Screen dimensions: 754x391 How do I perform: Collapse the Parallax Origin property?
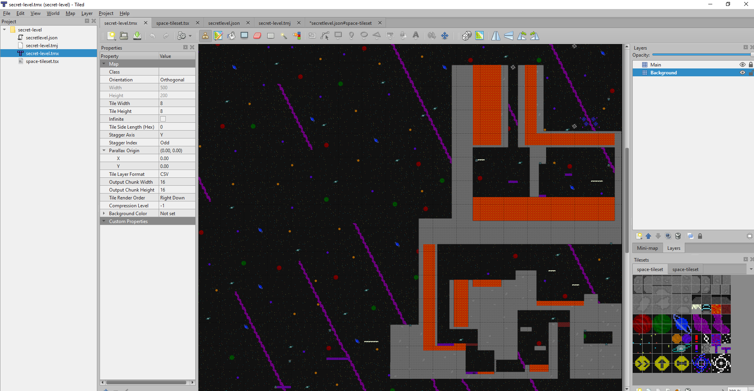[x=104, y=150]
